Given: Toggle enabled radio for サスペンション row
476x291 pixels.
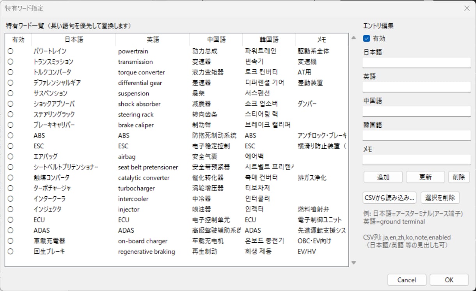Looking at the screenshot, I should (x=10, y=93).
